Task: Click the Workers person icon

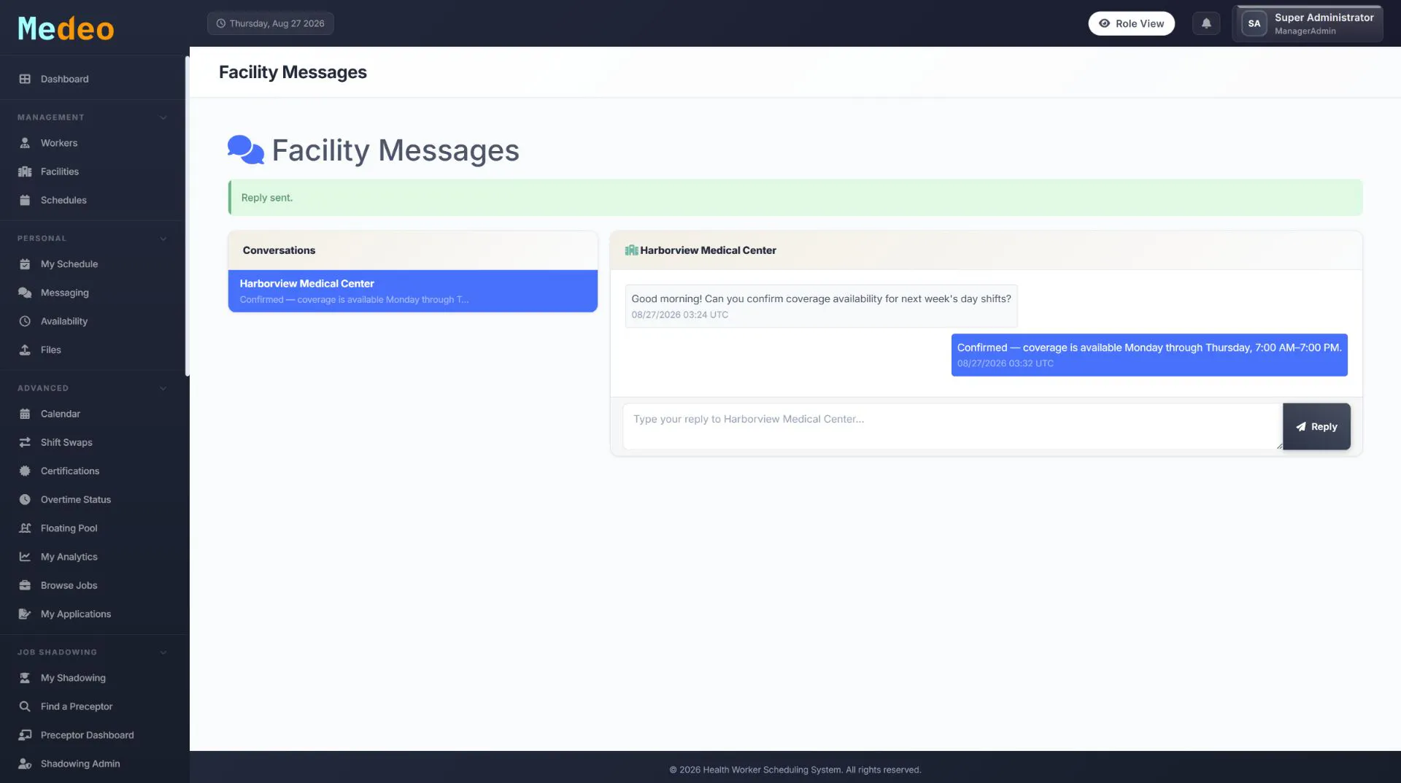Action: pos(25,143)
